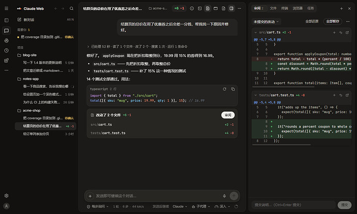This screenshot has height=214, width=357.
Task: Click the 审阅 button on changed files card
Action: [228, 115]
